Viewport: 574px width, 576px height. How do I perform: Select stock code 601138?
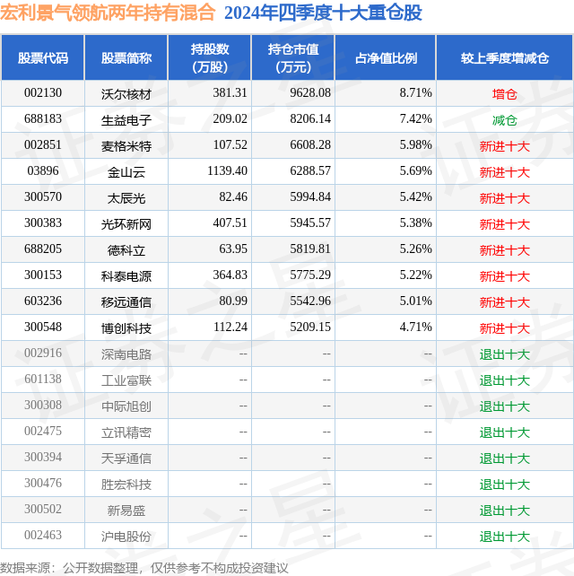[43, 380]
